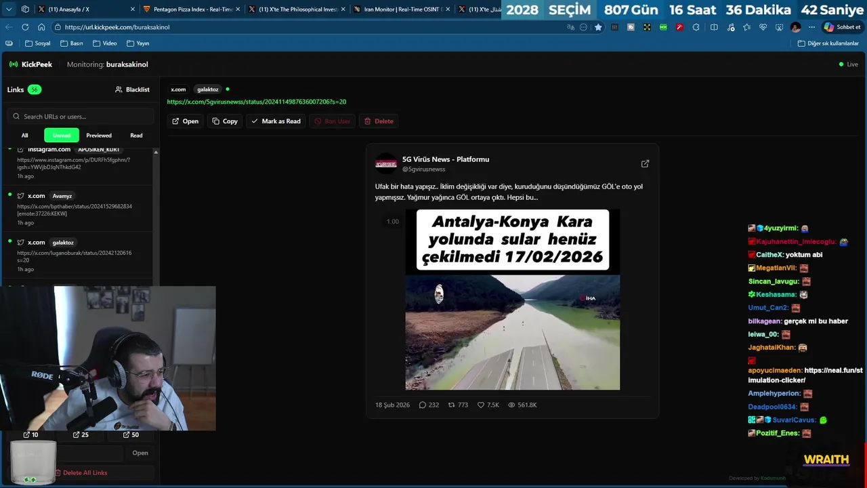This screenshot has height=488, width=867.
Task: Go to the browser home icon
Action: tap(41, 27)
